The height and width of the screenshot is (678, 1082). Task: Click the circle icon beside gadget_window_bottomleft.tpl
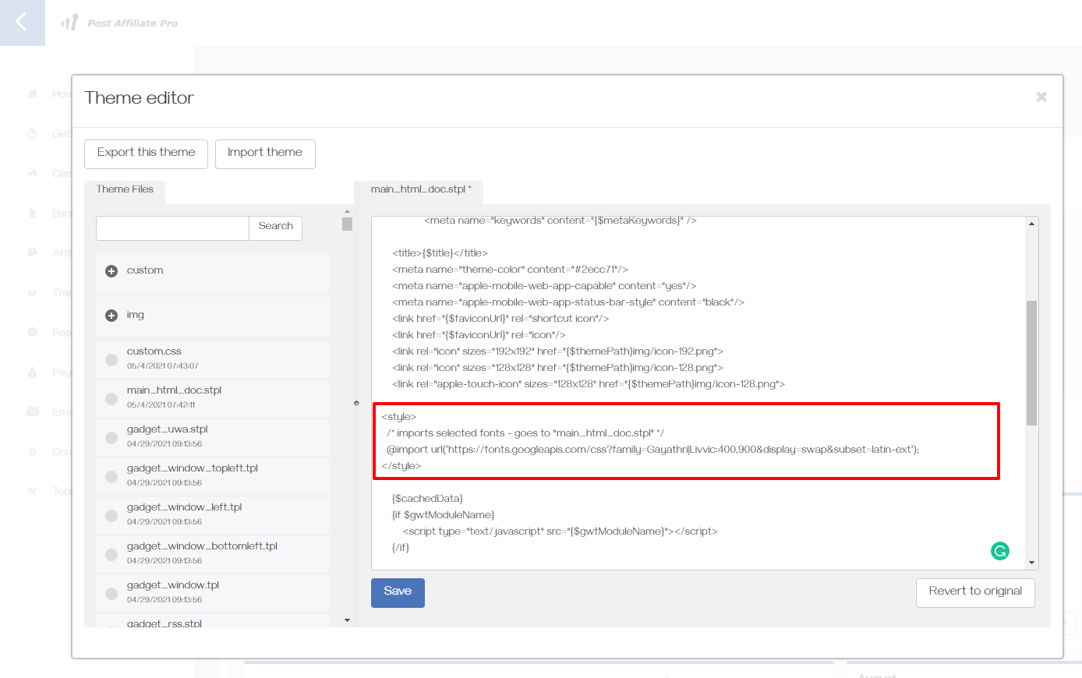click(111, 555)
